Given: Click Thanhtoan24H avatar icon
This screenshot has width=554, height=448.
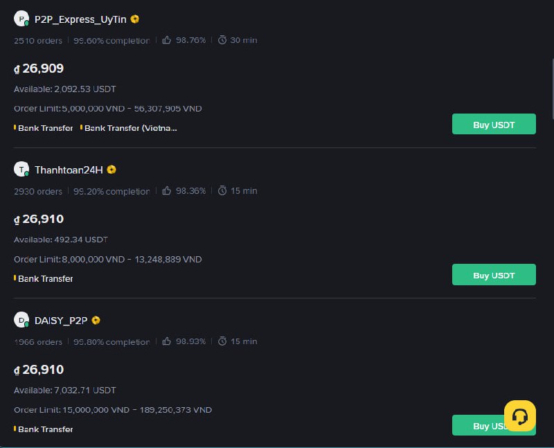Looking at the screenshot, I should [x=21, y=169].
